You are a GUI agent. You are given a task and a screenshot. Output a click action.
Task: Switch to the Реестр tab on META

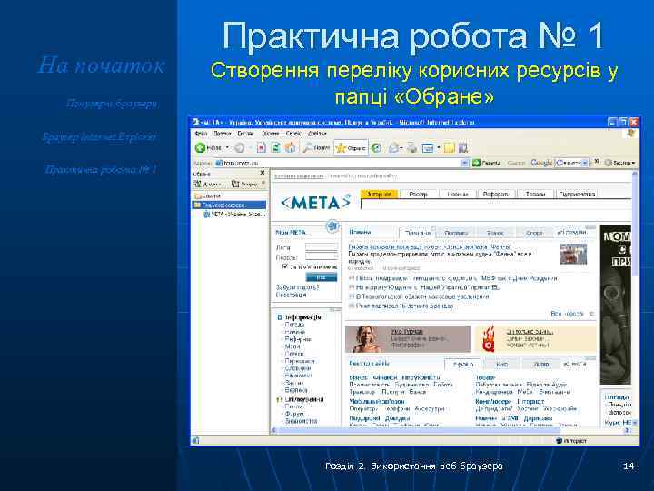(x=418, y=195)
